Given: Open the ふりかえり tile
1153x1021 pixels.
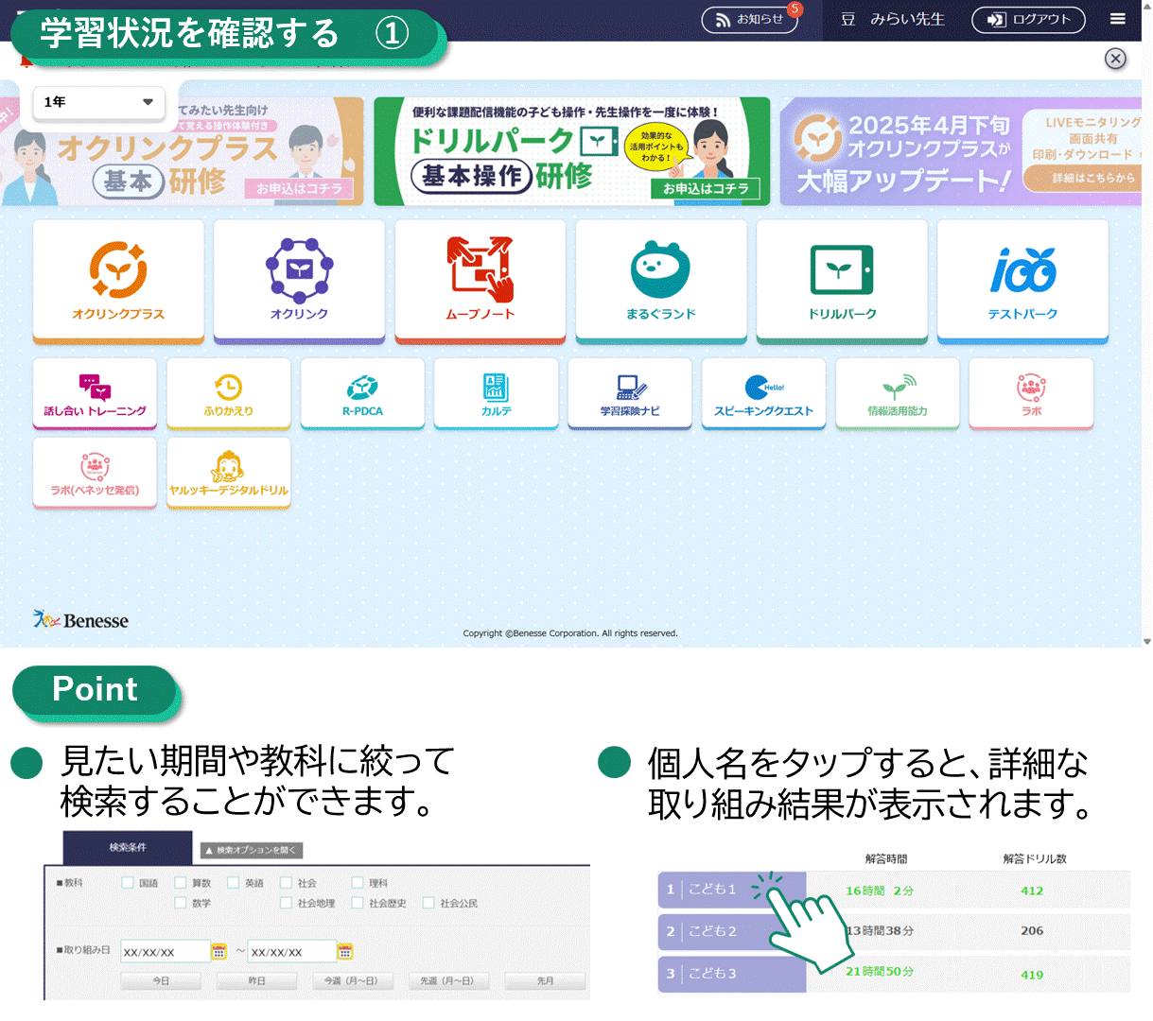Looking at the screenshot, I should [x=229, y=393].
